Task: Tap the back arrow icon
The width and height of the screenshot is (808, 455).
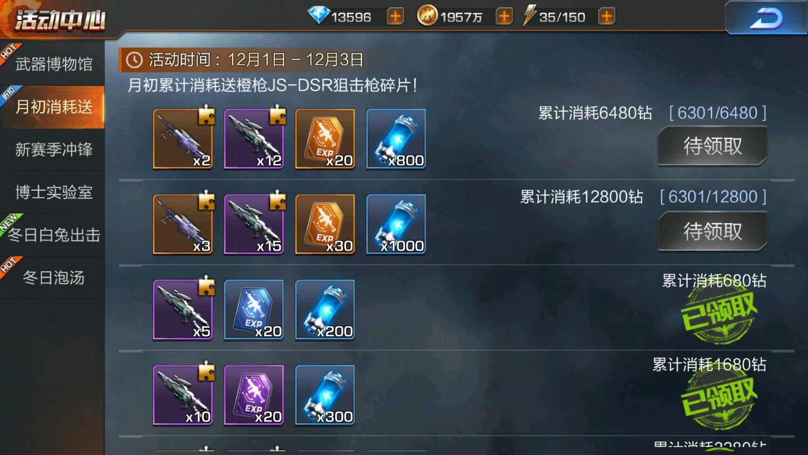Action: (x=766, y=18)
